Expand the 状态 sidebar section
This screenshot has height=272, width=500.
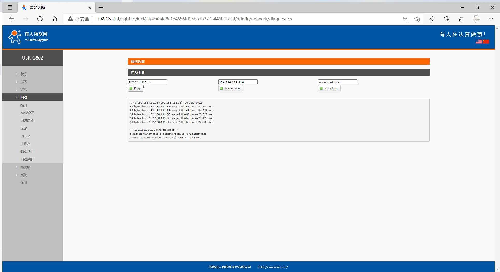pos(24,74)
